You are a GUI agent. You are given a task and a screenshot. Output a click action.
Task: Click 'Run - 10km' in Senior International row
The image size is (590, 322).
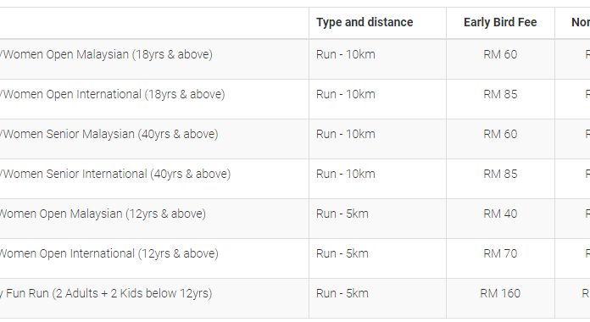[x=345, y=175]
